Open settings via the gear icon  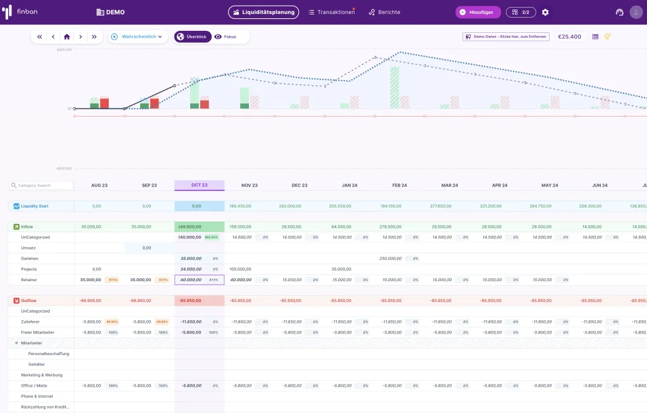click(545, 11)
